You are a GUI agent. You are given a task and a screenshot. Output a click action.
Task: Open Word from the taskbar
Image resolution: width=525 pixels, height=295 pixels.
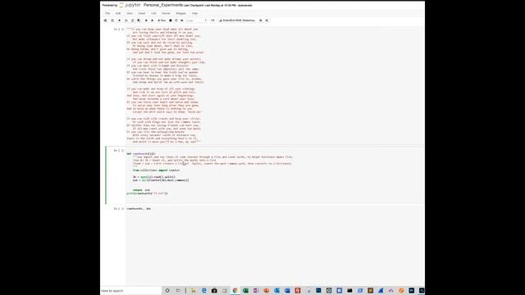click(x=287, y=291)
